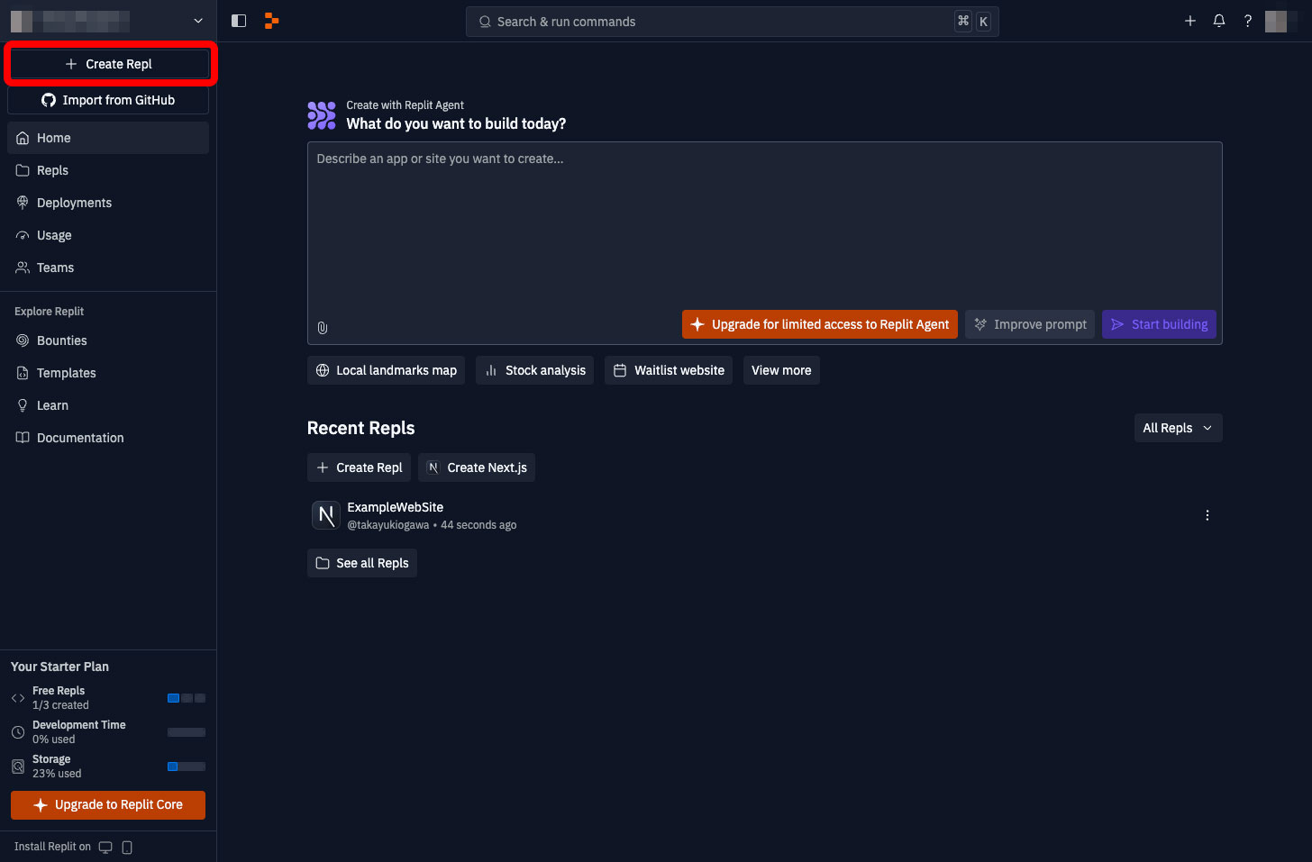Open the Replit logo icon

point(271,21)
